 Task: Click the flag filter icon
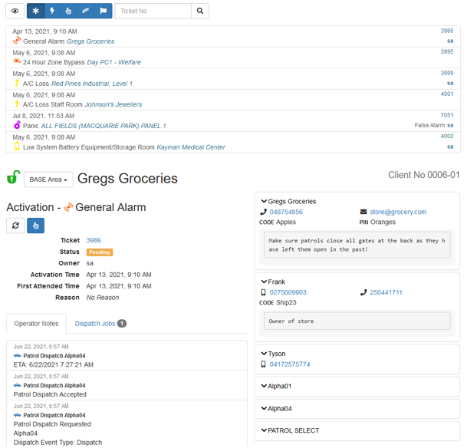[103, 11]
